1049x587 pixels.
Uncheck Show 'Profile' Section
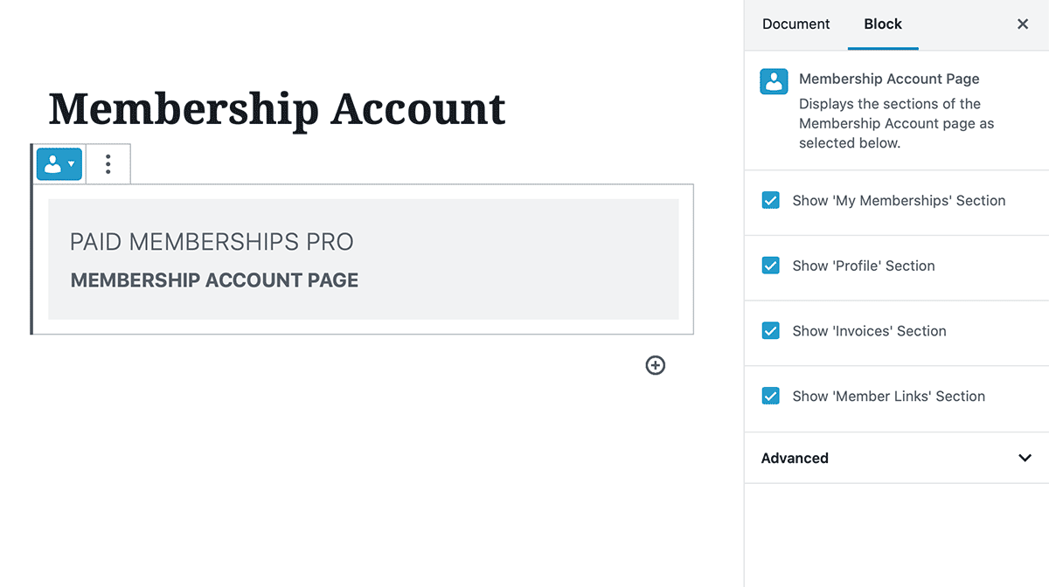[770, 266]
